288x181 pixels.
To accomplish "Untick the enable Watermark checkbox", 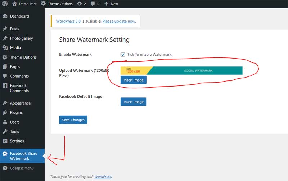I will [x=123, y=55].
